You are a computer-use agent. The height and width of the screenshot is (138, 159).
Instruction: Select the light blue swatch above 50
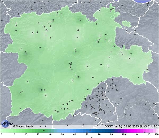point(62,131)
